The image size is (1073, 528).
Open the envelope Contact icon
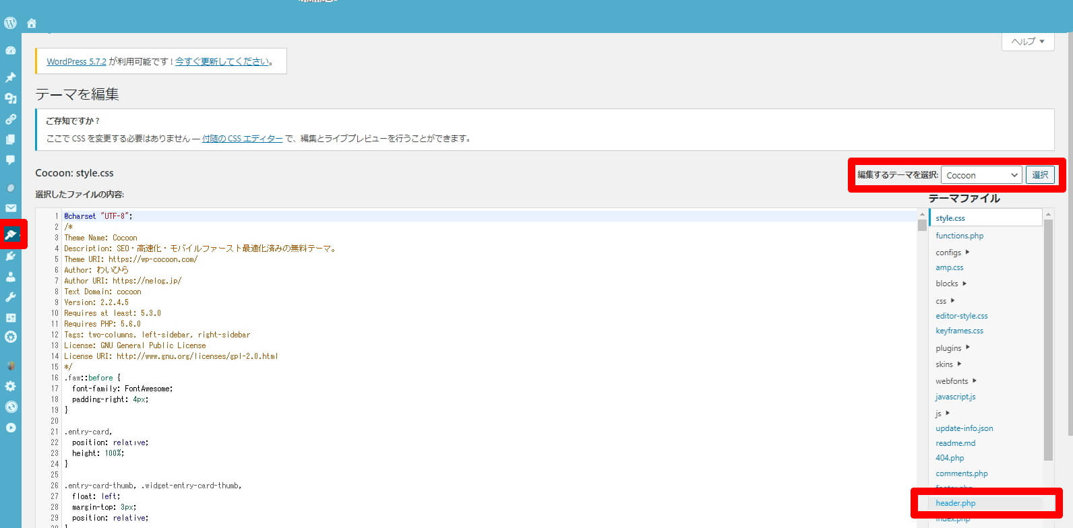click(x=11, y=208)
